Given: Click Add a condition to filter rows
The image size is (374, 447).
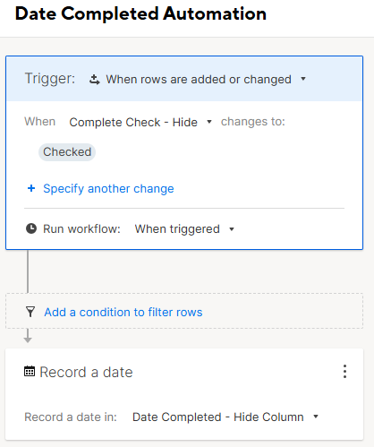Looking at the screenshot, I should [123, 312].
